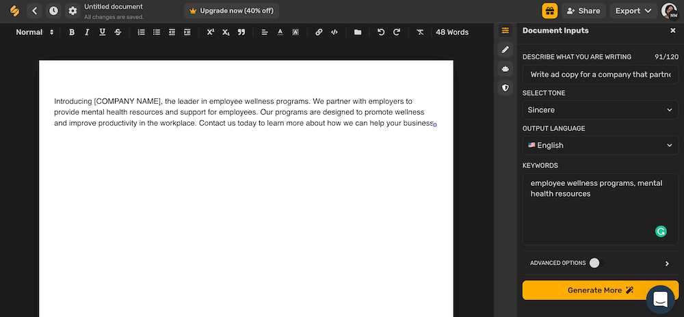Insert a code block
The image size is (684, 317).
pos(334,32)
